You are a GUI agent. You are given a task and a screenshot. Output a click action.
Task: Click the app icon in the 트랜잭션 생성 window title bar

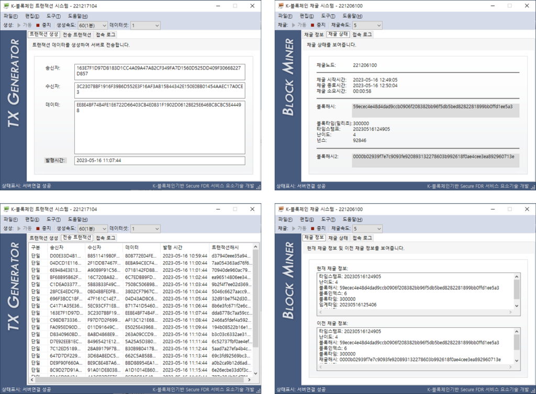pyautogui.click(x=6, y=6)
